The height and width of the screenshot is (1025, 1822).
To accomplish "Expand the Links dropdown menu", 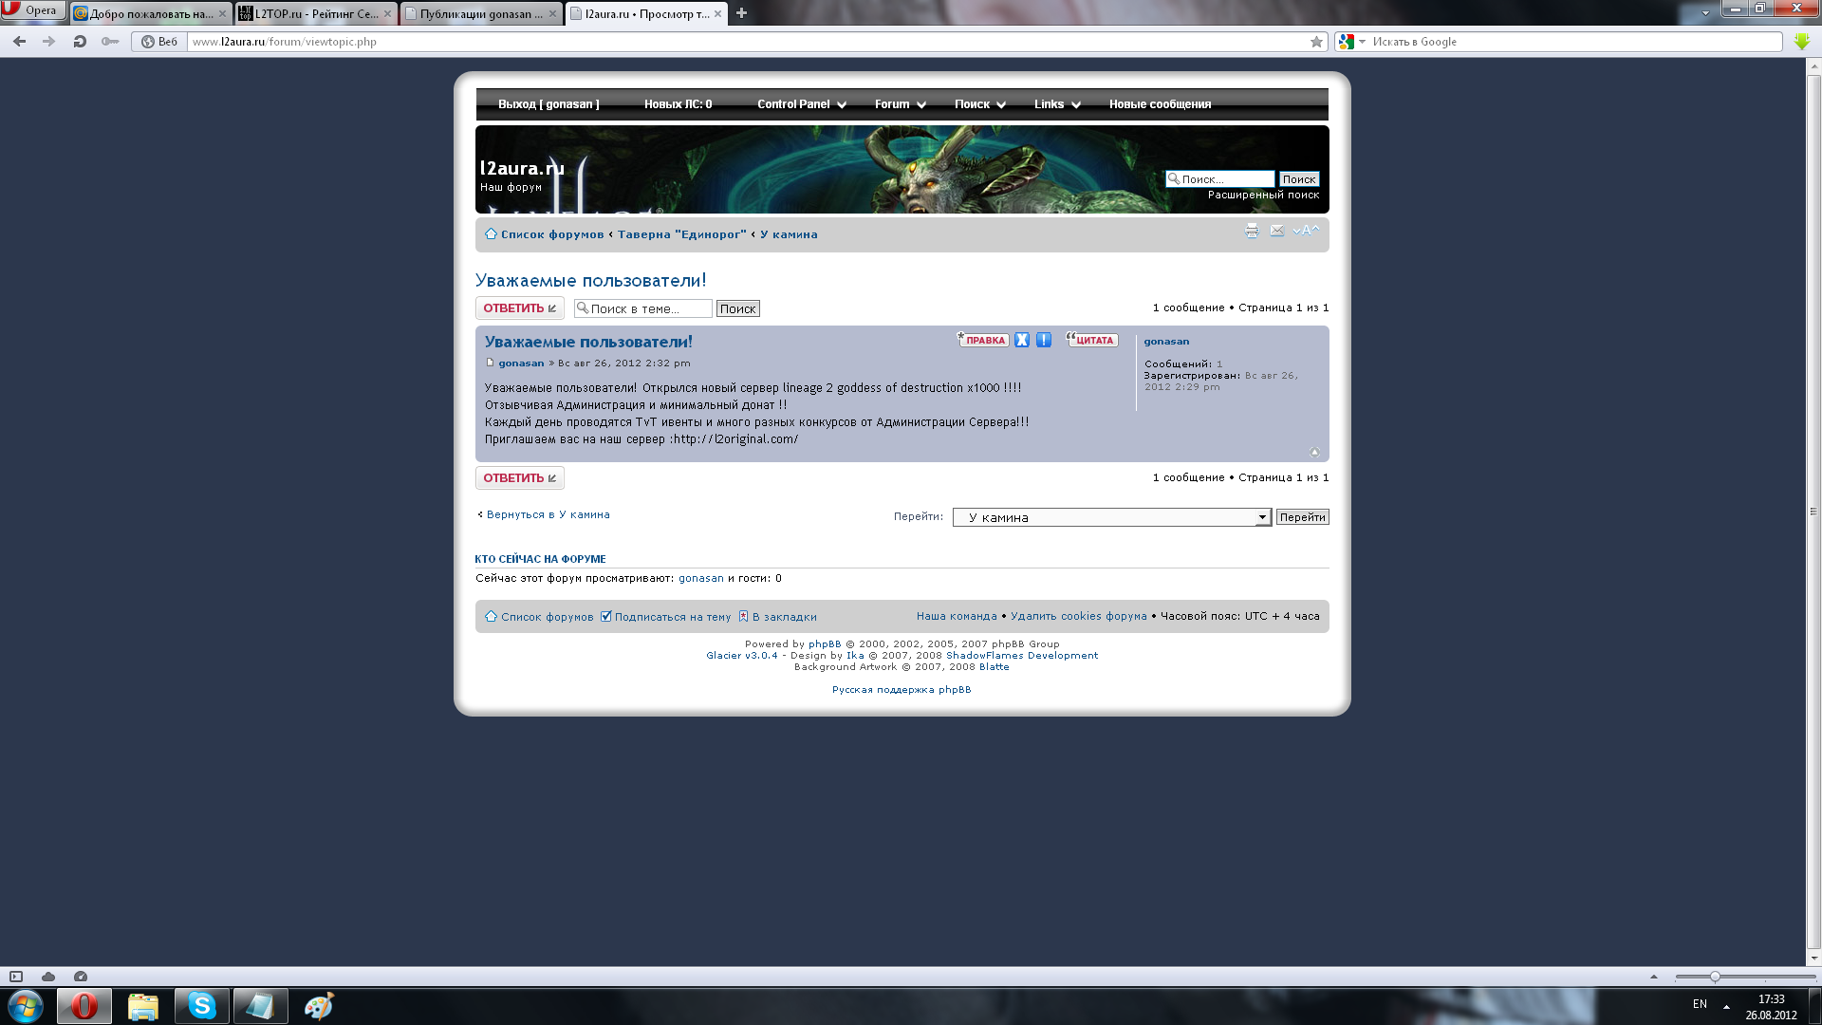I will 1057,104.
